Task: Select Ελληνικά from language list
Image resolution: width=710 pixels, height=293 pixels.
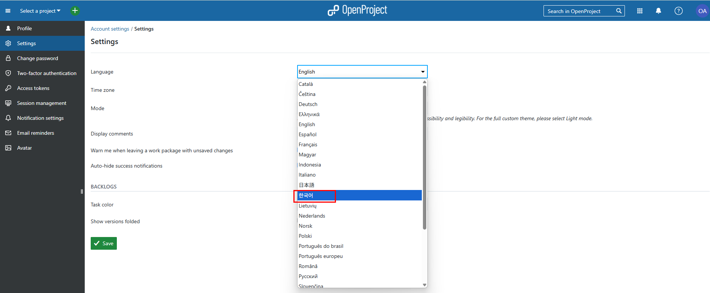Action: [360, 114]
